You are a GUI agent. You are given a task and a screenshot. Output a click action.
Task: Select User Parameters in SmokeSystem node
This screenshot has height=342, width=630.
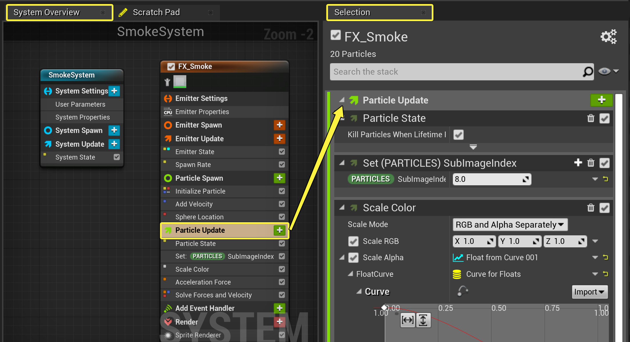80,104
